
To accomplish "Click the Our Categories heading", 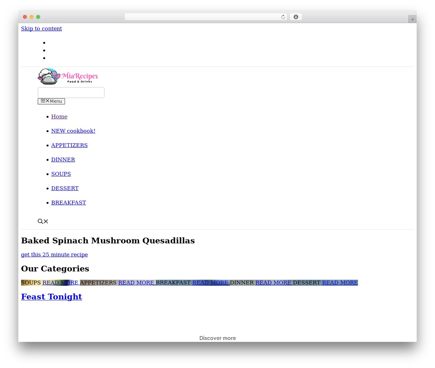I will [55, 269].
